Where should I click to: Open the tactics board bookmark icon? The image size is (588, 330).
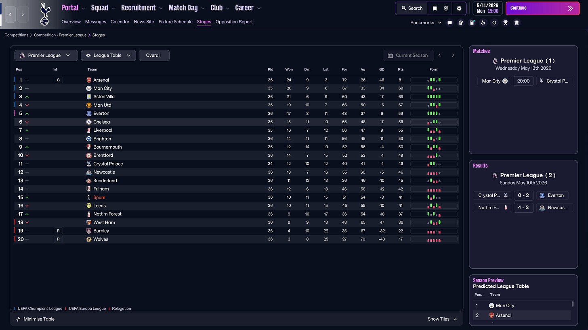point(472,23)
